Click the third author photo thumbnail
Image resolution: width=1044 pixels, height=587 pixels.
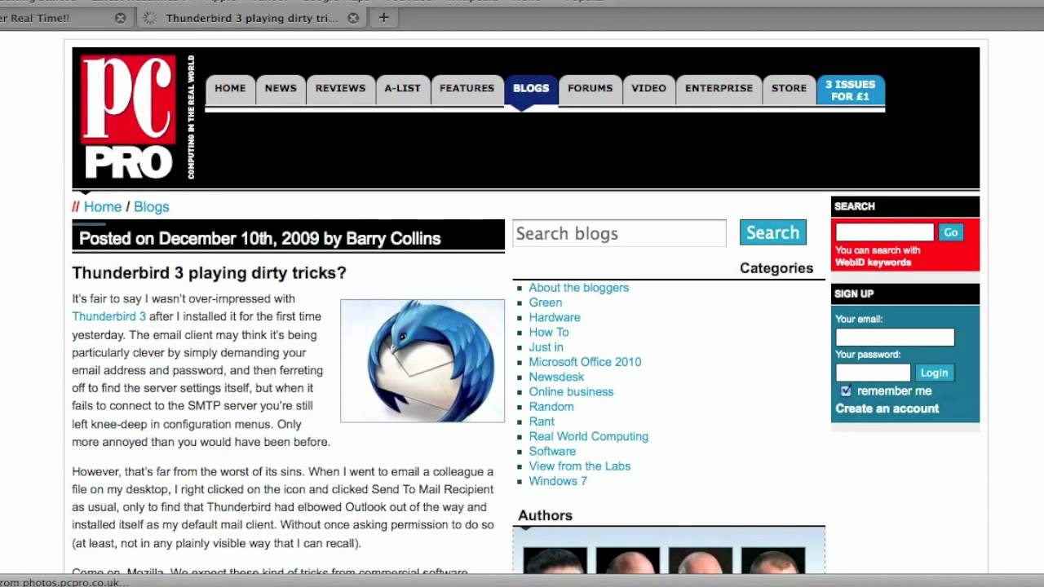[700, 561]
